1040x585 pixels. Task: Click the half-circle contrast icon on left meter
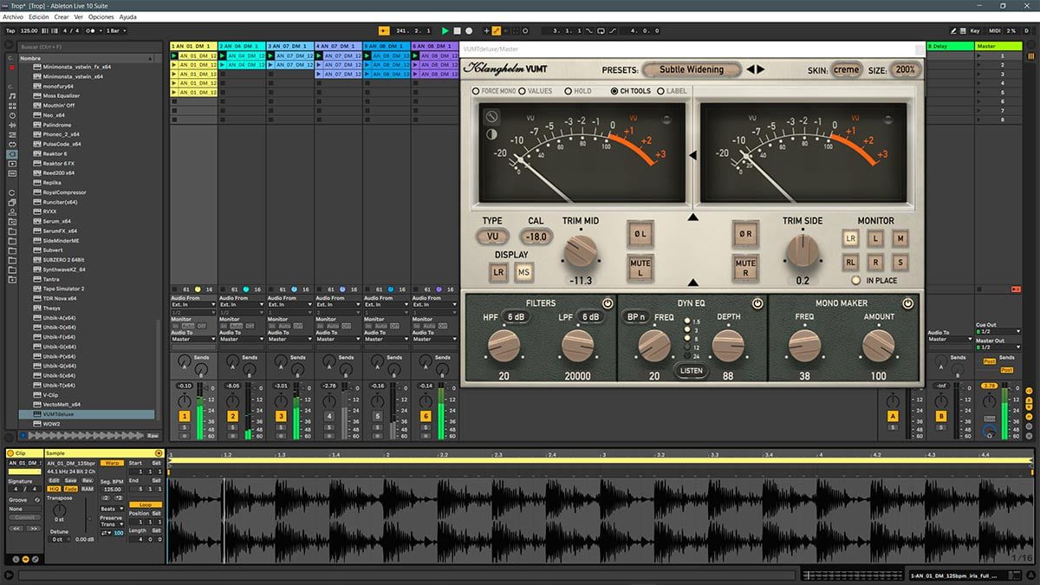[491, 134]
